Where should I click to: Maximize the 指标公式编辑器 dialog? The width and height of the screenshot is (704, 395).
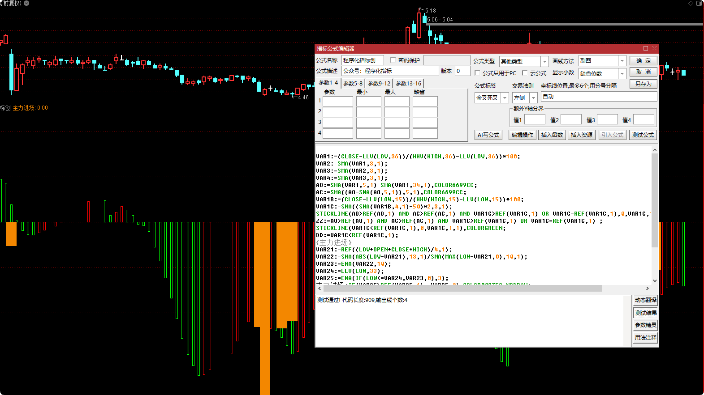click(646, 48)
